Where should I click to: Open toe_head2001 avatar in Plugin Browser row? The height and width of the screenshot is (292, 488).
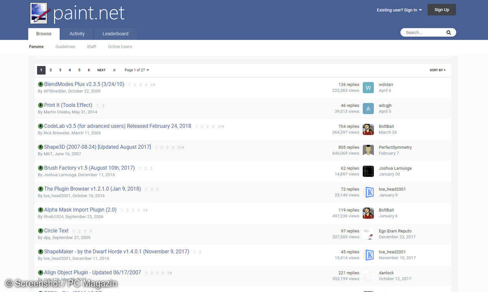pos(368,192)
